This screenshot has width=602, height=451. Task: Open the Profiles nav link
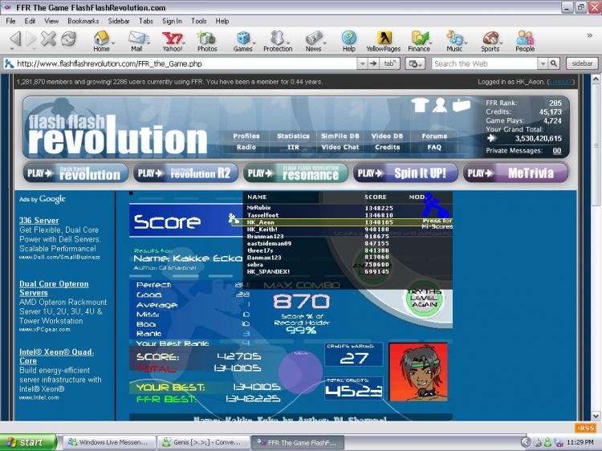pos(246,136)
